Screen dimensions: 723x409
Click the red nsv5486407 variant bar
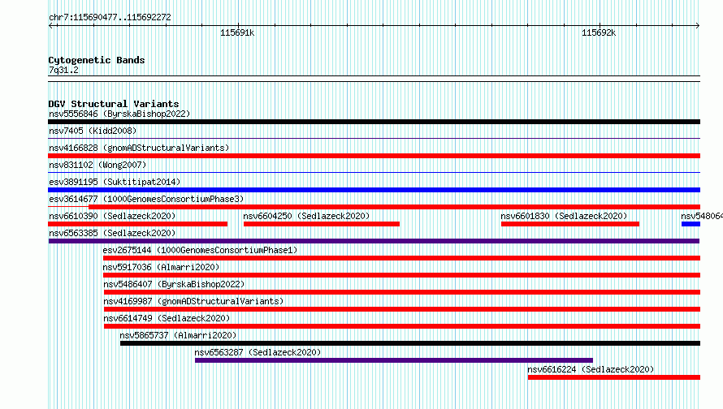pos(402,292)
